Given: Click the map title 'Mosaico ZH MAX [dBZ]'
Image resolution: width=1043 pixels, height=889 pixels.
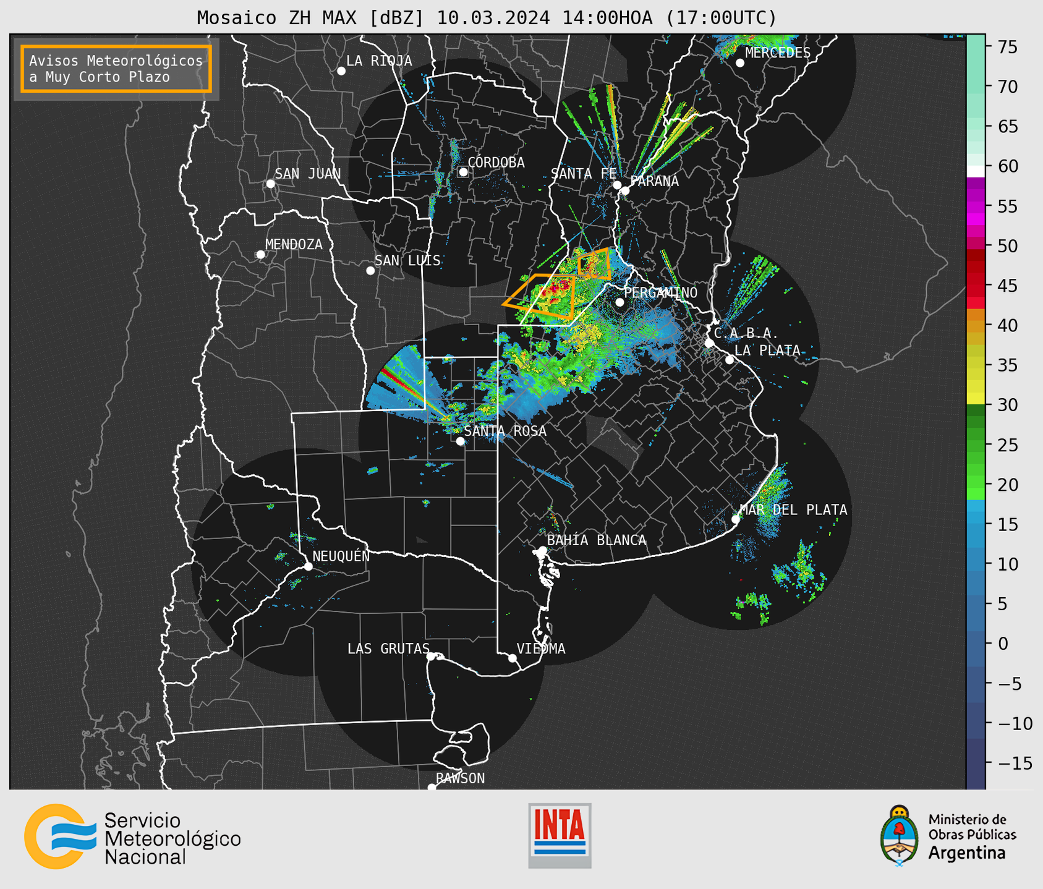Looking at the screenshot, I should (x=311, y=18).
